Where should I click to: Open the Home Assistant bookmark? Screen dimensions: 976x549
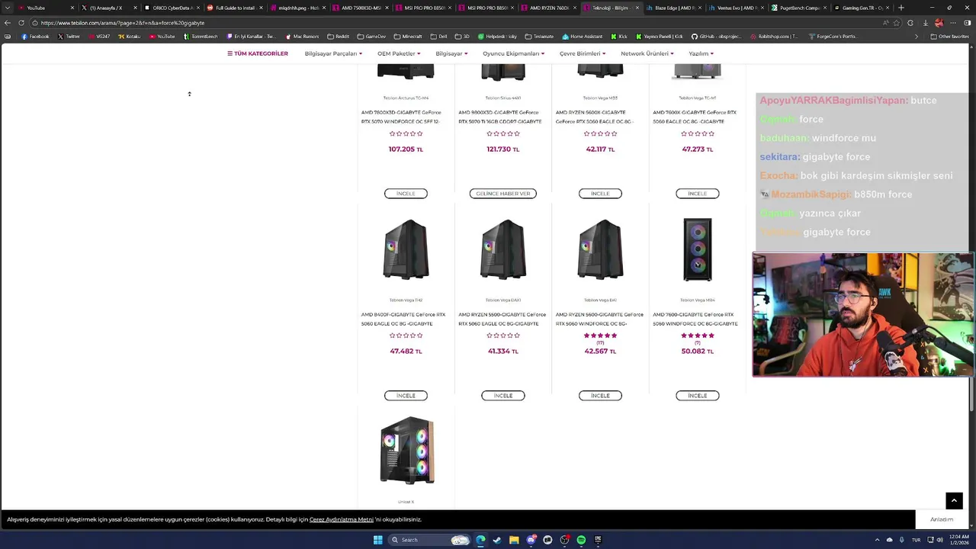coord(583,37)
